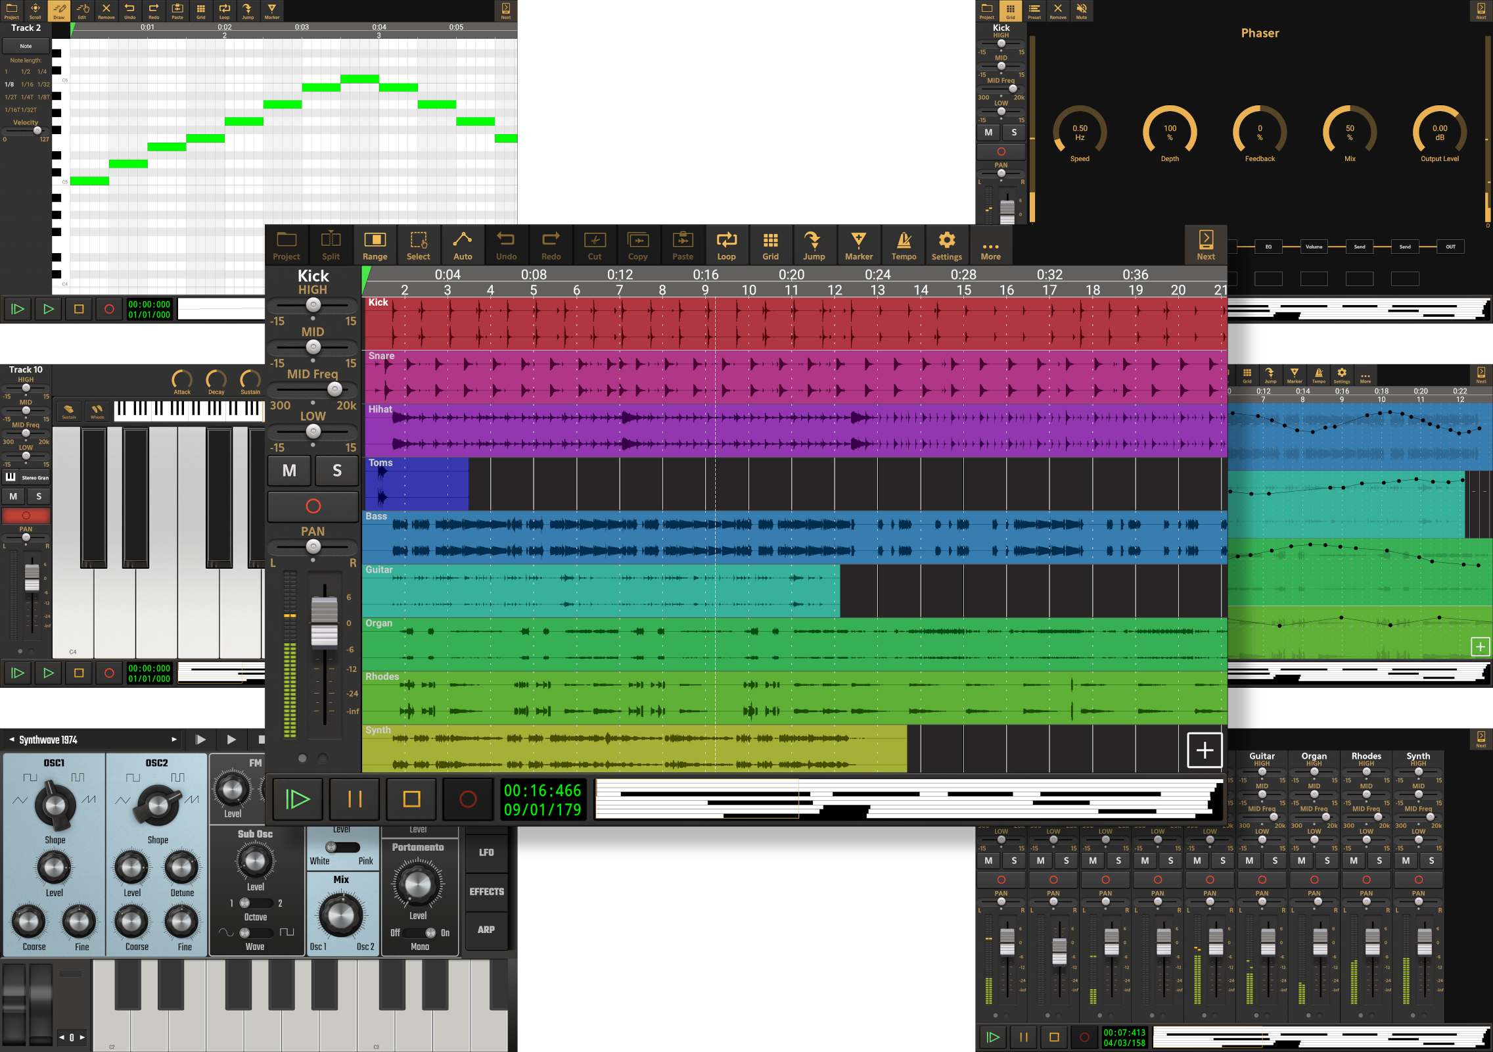Click the Cut tool in the arranger toolbar

(x=595, y=245)
